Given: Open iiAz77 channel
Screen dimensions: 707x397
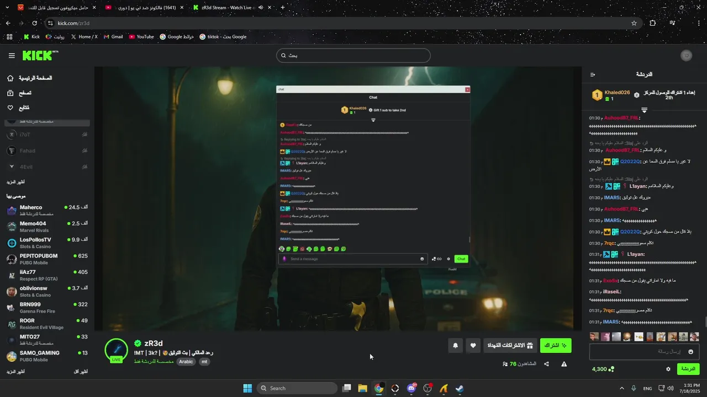Looking at the screenshot, I should pyautogui.click(x=47, y=275).
